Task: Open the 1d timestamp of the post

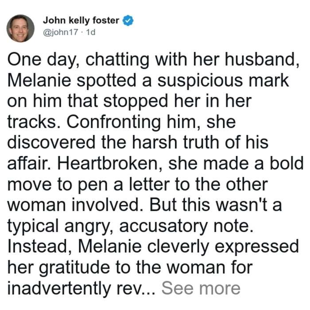Action: (91, 32)
